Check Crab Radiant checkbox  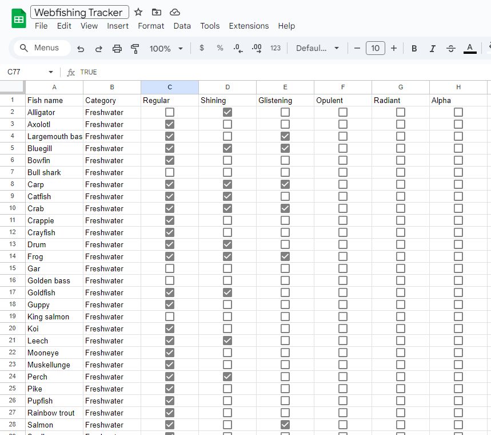(401, 208)
